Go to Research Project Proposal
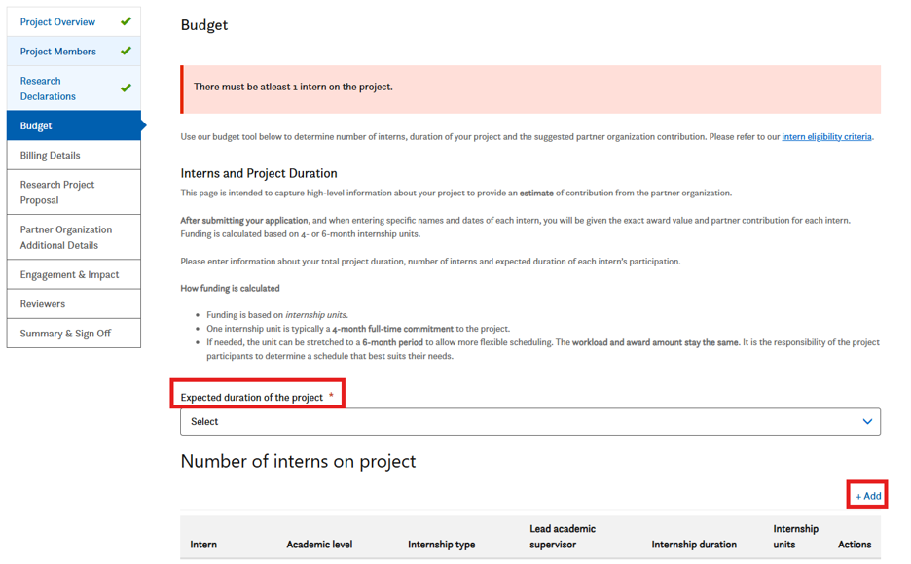This screenshot has height=564, width=911. 74,193
